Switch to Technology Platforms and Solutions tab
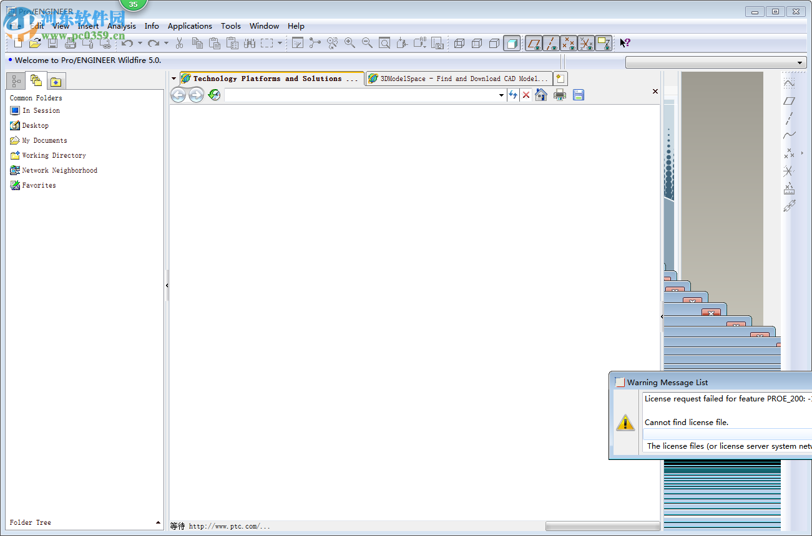This screenshot has width=812, height=536. [272, 79]
